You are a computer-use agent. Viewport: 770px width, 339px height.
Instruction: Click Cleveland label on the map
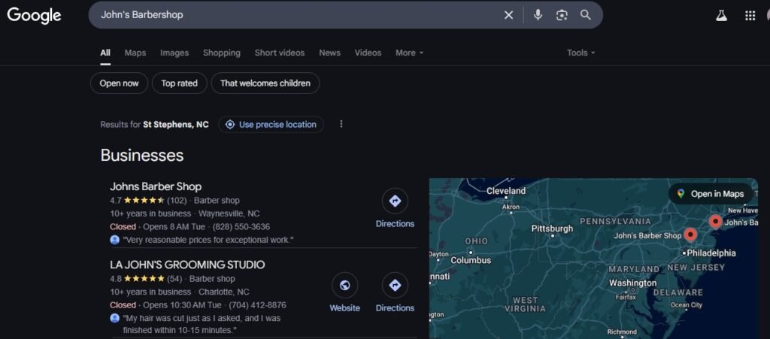[506, 191]
